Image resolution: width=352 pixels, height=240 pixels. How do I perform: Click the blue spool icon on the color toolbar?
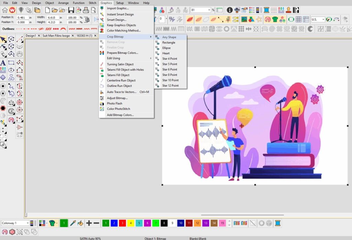click(x=278, y=223)
